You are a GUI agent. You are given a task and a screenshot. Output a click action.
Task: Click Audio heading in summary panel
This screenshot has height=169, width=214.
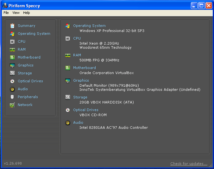[78, 122]
